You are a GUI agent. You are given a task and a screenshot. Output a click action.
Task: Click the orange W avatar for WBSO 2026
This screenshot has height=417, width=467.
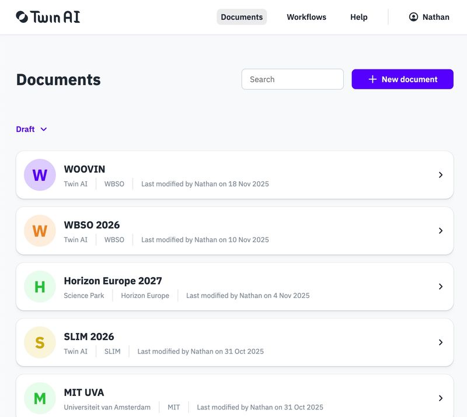[40, 231]
